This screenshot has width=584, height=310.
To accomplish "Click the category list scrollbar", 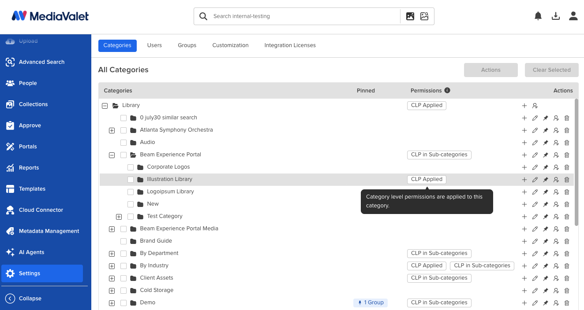I will tap(576, 162).
